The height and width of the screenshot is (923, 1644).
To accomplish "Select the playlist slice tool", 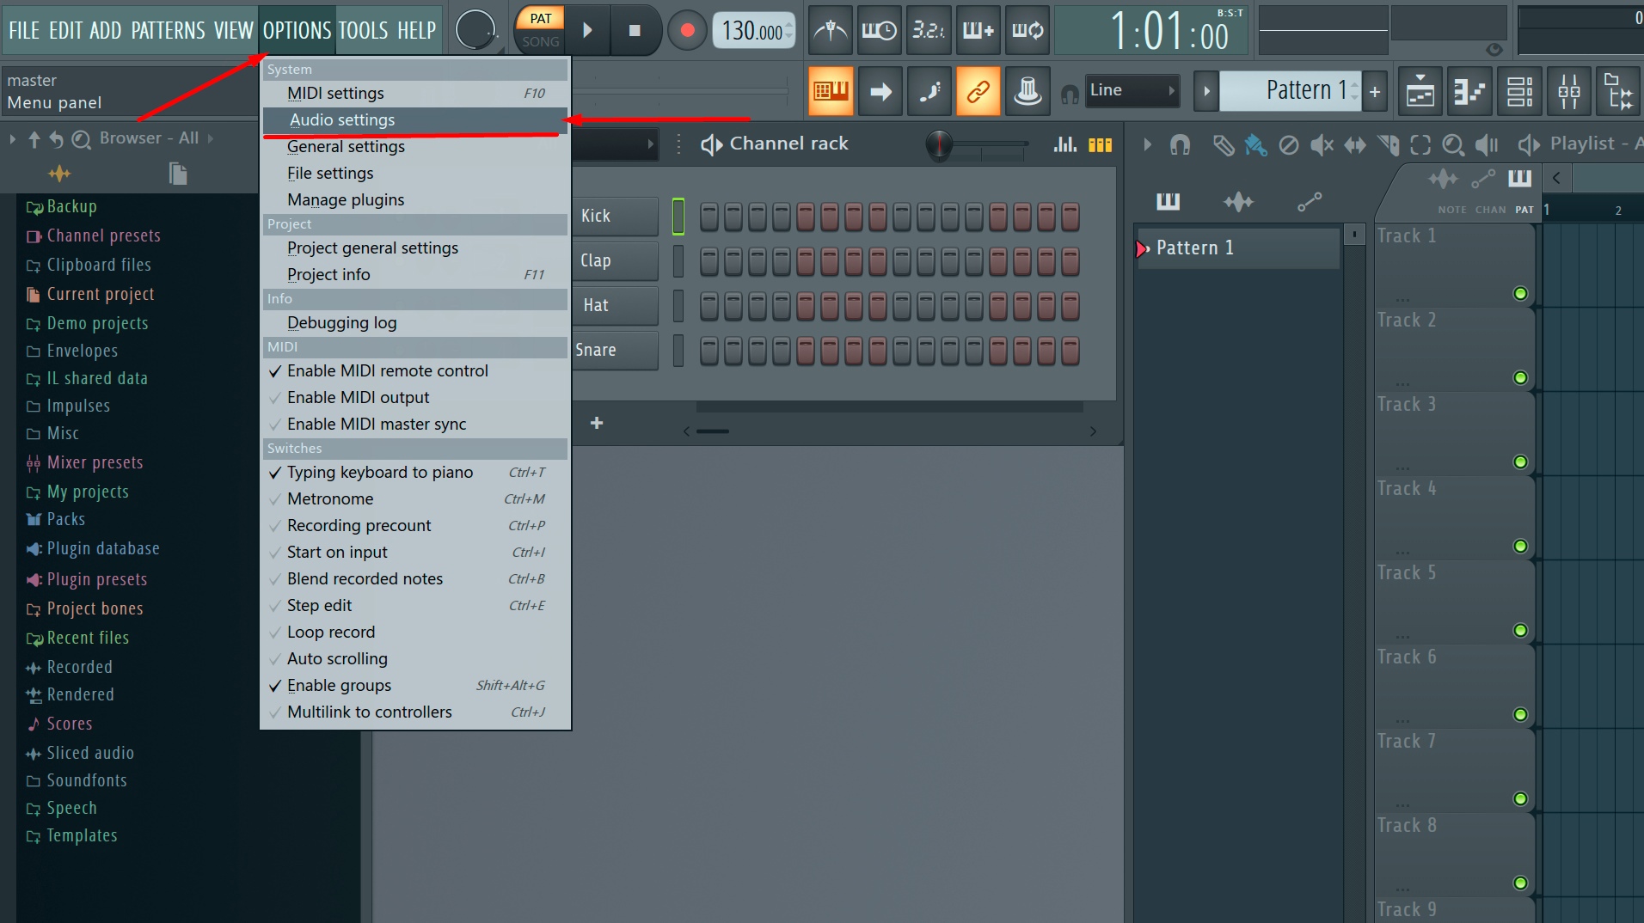I will click(x=1388, y=144).
